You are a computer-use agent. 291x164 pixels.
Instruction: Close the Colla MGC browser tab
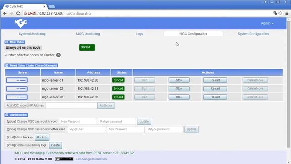coord(45,6)
